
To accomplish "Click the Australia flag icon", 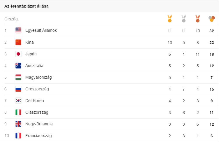I will tap(18, 66).
